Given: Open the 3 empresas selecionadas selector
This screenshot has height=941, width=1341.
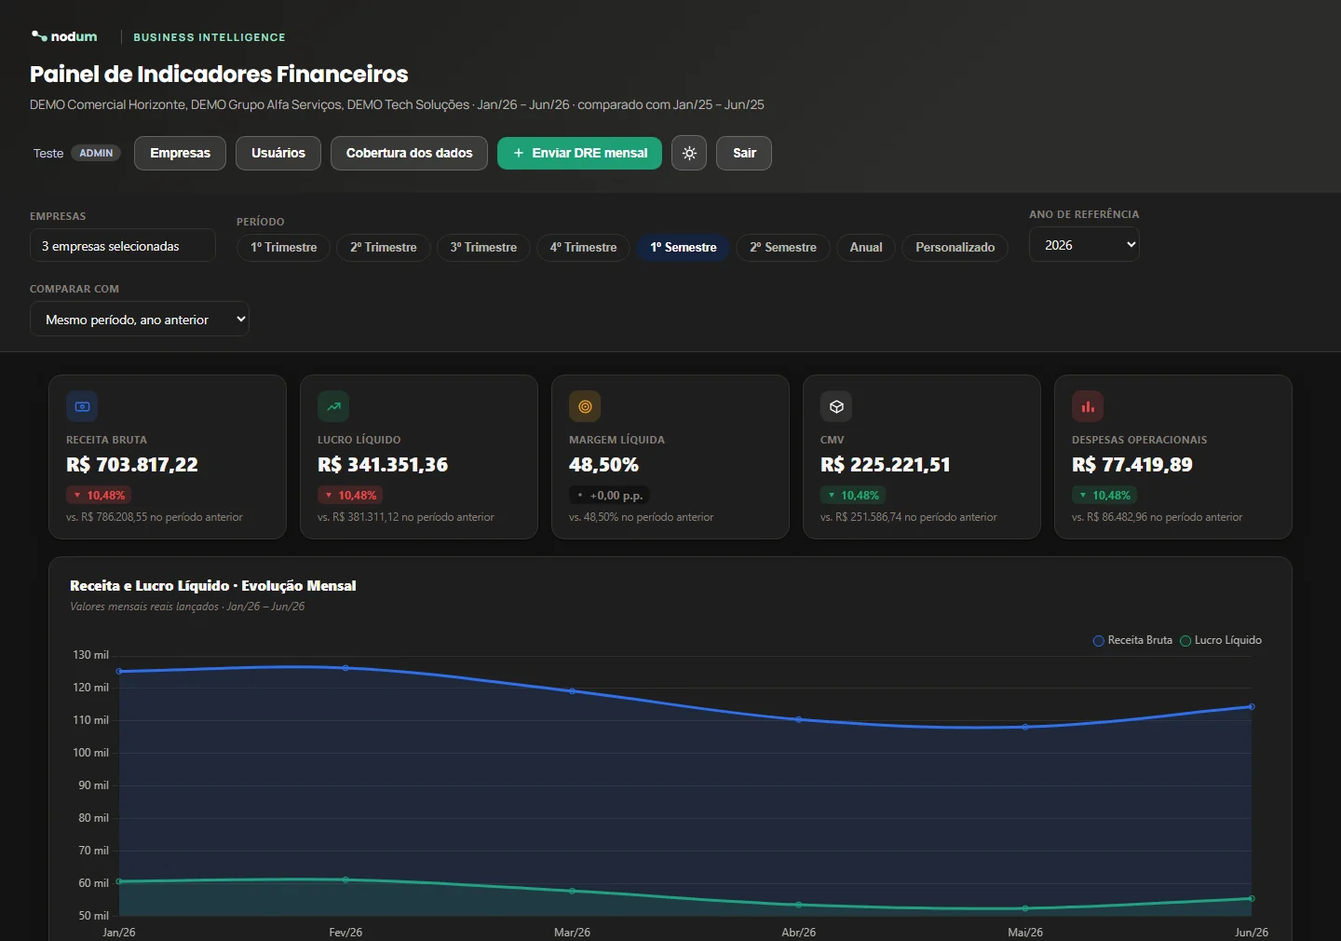Looking at the screenshot, I should coord(123,246).
